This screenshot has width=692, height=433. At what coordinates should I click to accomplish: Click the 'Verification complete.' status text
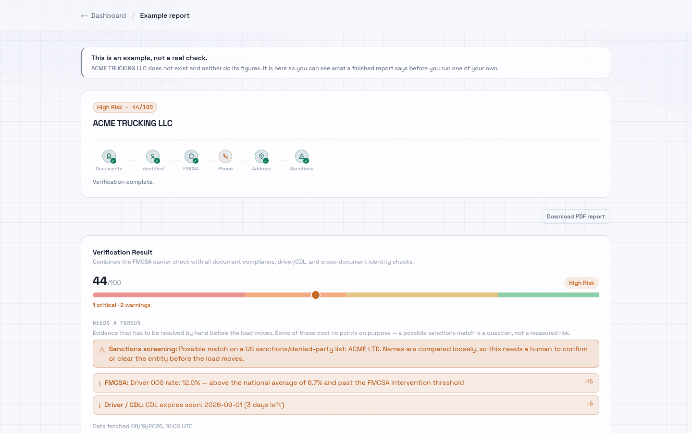124,182
